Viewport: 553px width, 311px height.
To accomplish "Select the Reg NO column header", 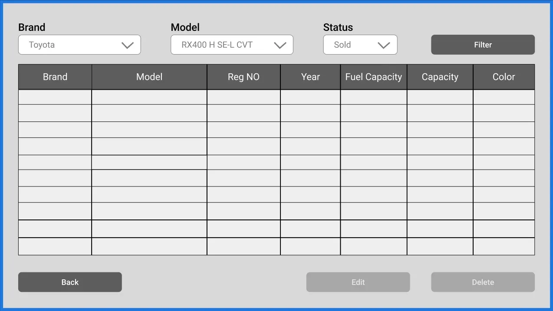I will [x=244, y=77].
